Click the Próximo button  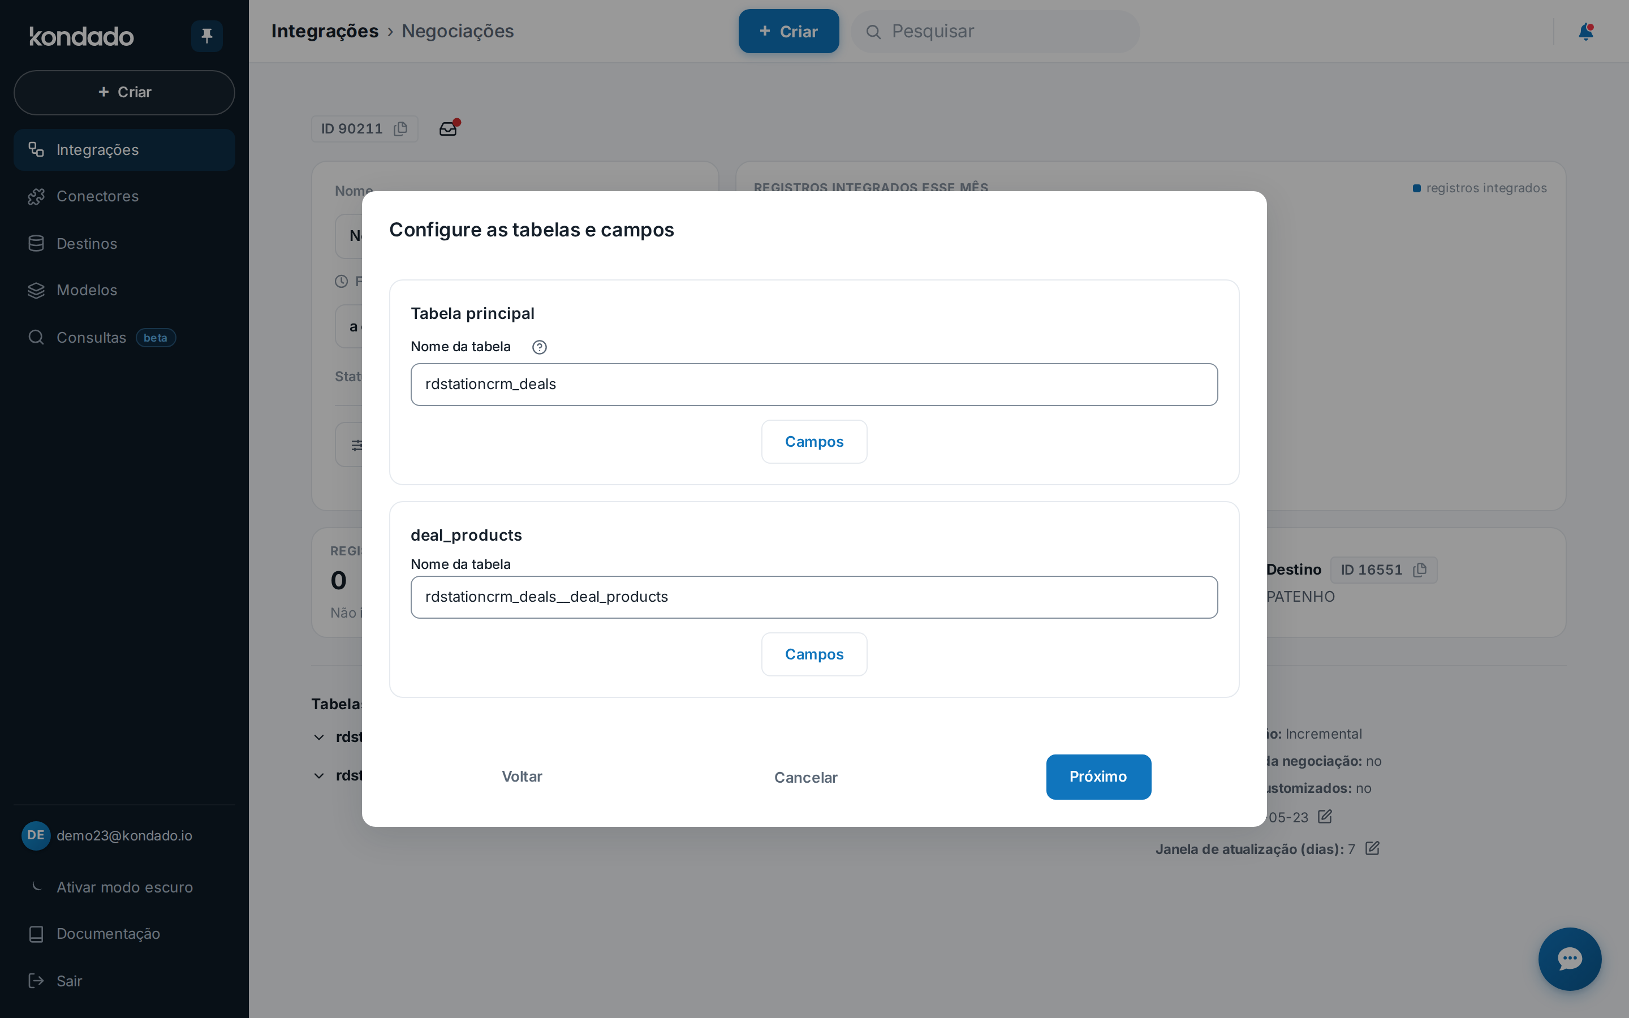point(1098,777)
